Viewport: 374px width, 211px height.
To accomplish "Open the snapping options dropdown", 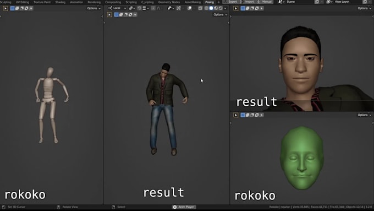I will tap(146, 8).
